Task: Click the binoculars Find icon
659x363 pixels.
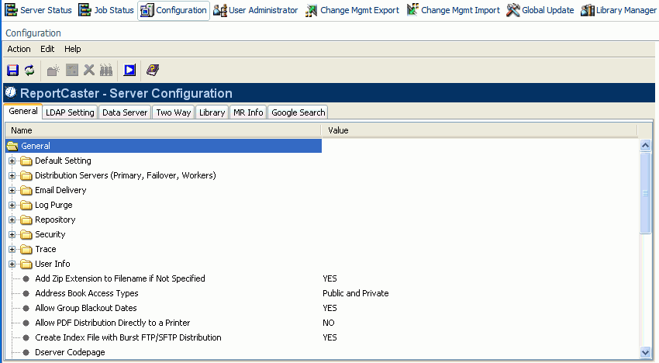Action: pos(106,70)
